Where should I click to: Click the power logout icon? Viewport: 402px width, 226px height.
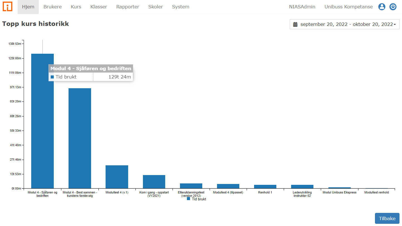[393, 7]
